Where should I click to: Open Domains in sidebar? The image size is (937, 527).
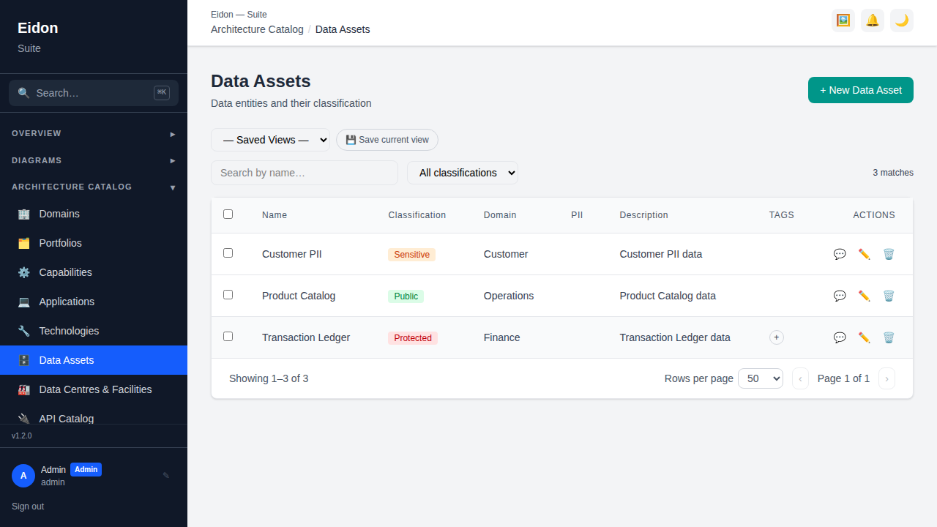coord(94,214)
